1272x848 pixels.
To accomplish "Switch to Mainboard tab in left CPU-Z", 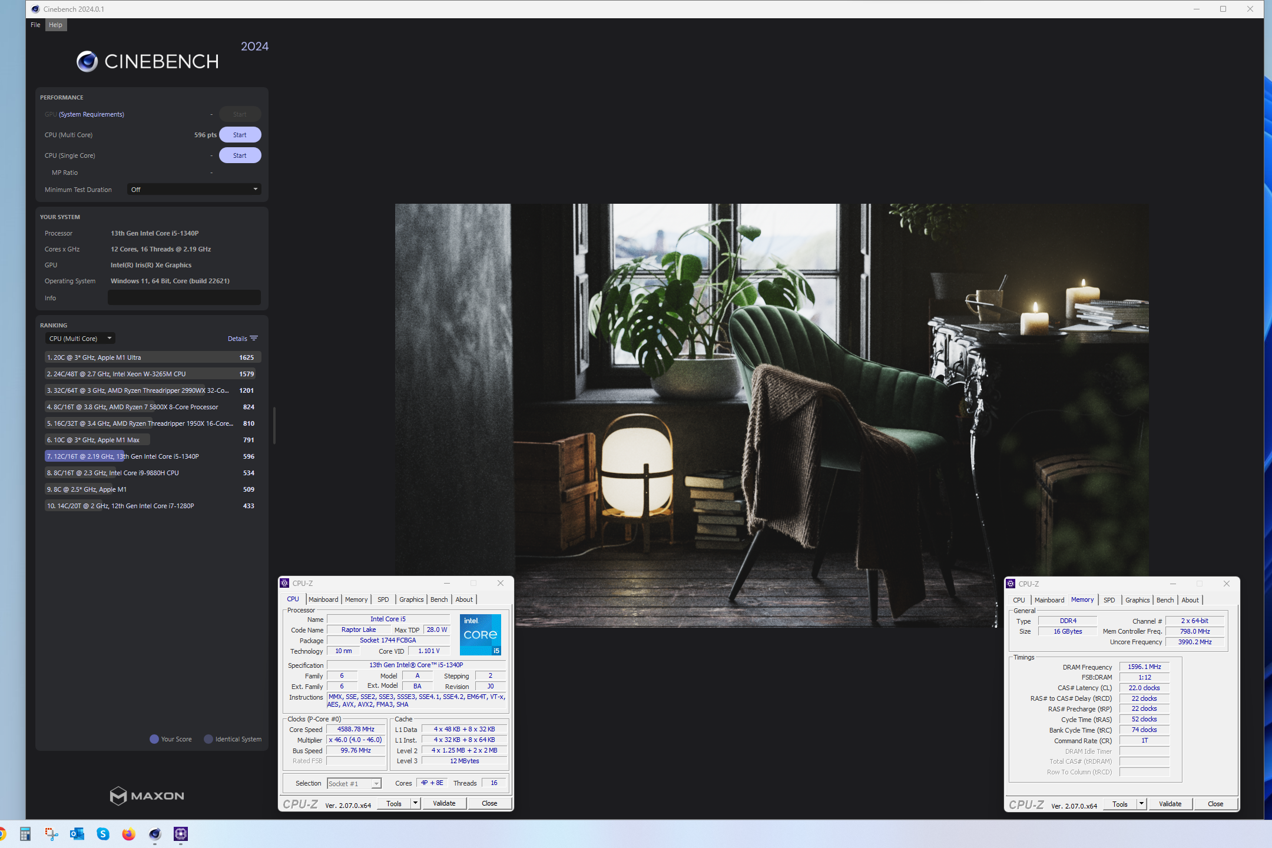I will pyautogui.click(x=323, y=599).
